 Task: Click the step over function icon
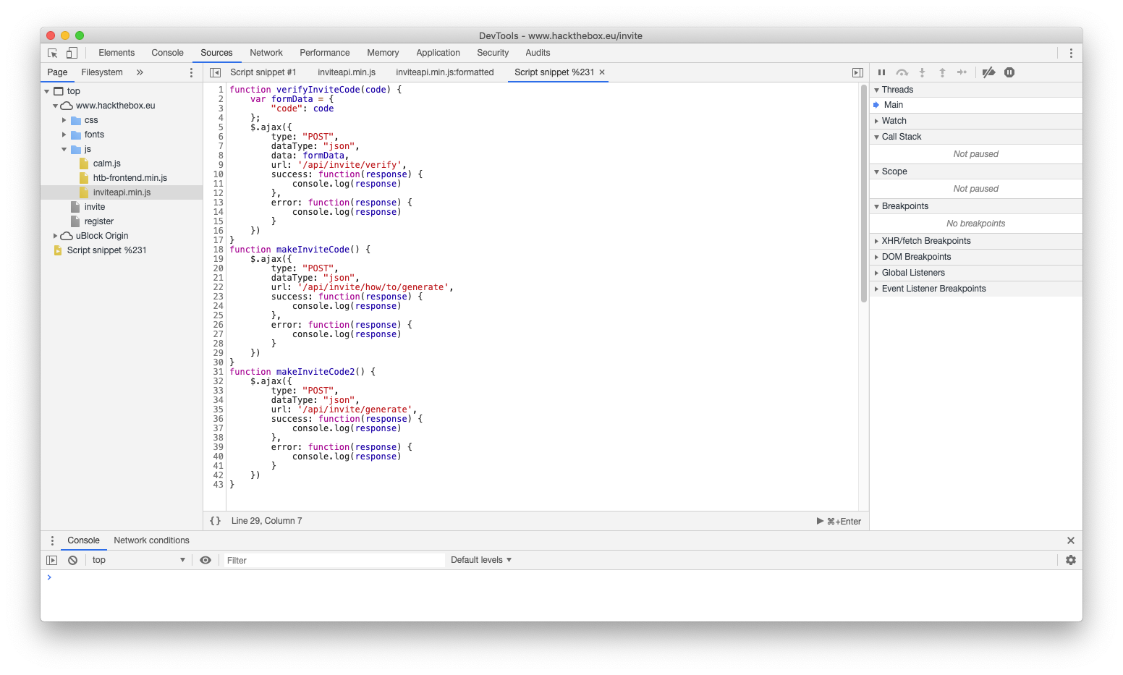pyautogui.click(x=902, y=72)
